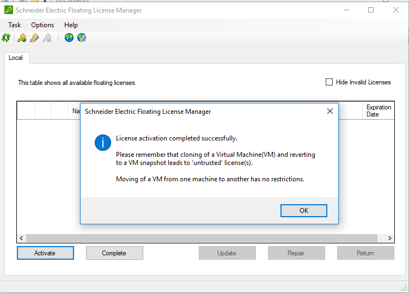Screen dimensions: 409x294
Task: Click the table's left scroll arrow
Action: coord(21,238)
